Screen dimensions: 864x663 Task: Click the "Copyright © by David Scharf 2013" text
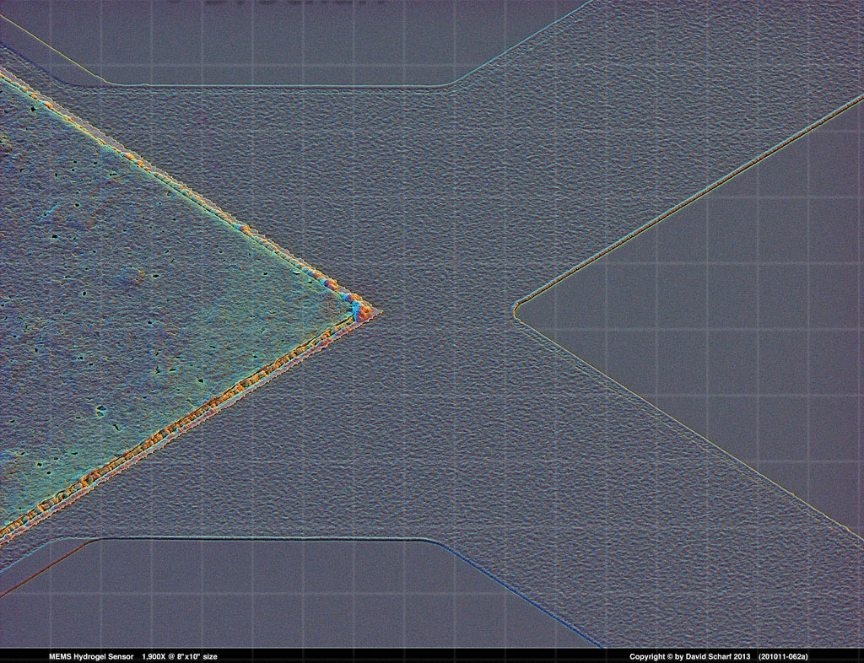click(689, 656)
